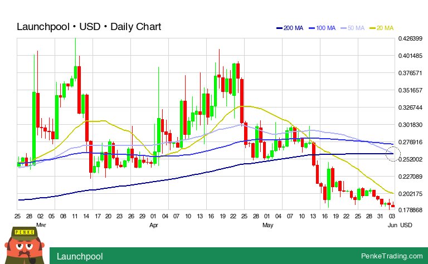Click the price label 0.426399
428x264 pixels.
click(x=410, y=38)
